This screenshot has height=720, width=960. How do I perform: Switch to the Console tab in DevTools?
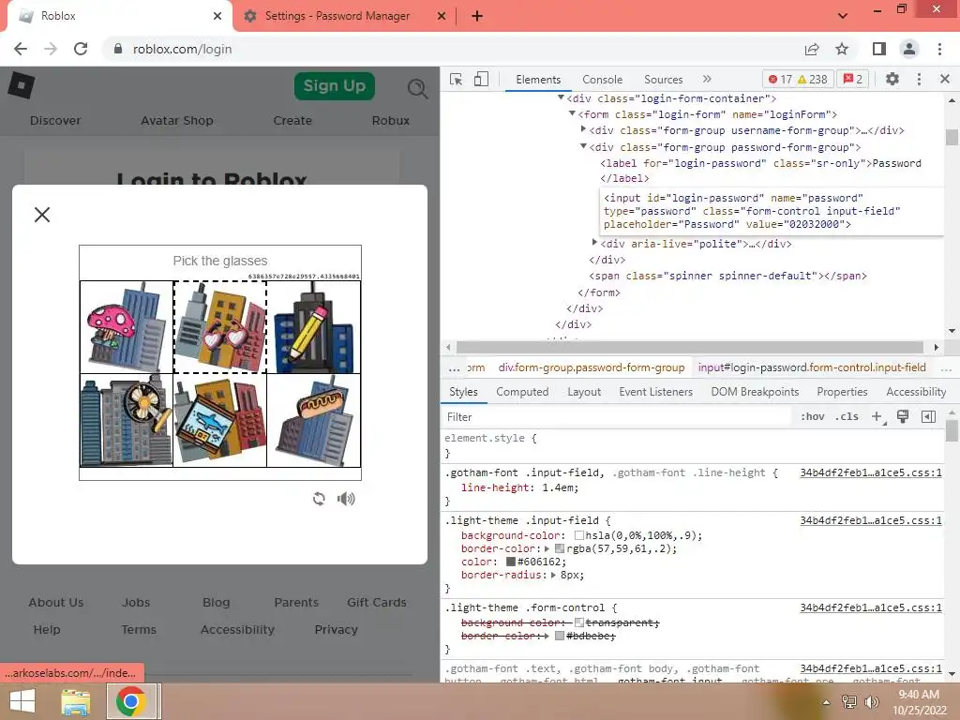[603, 80]
